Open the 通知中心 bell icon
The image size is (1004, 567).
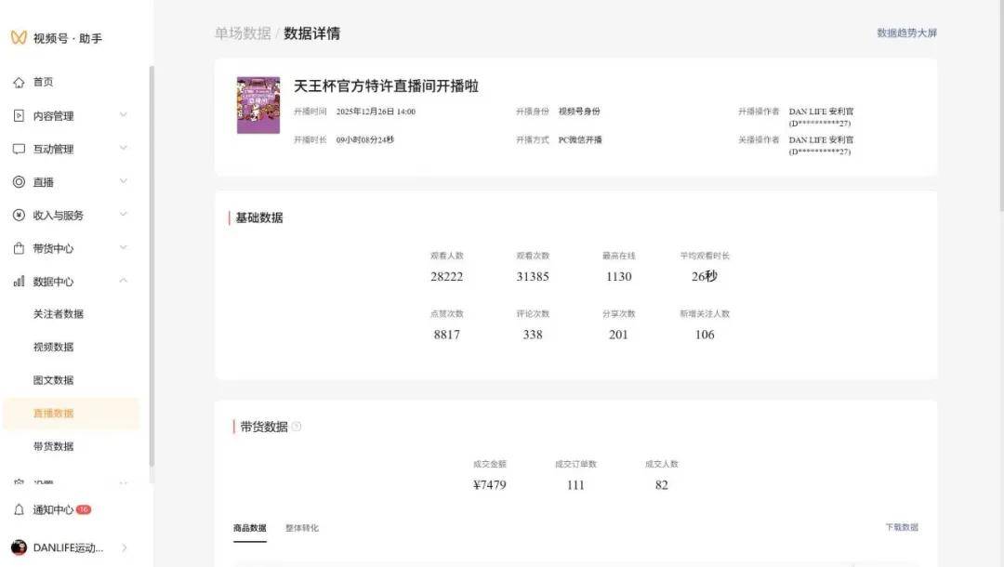coord(19,509)
